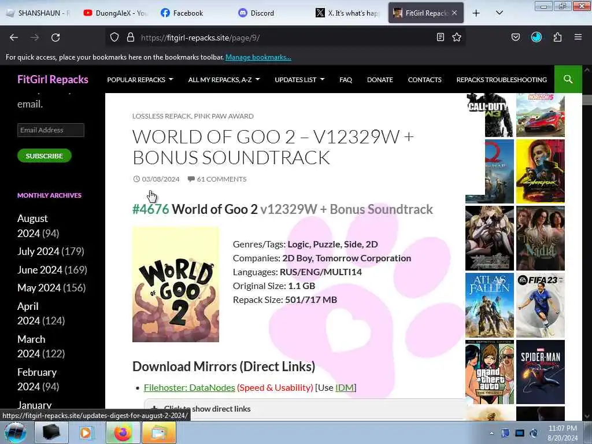Show hidden system tray icons arrow
Screen dimensions: 592x444
[491, 433]
